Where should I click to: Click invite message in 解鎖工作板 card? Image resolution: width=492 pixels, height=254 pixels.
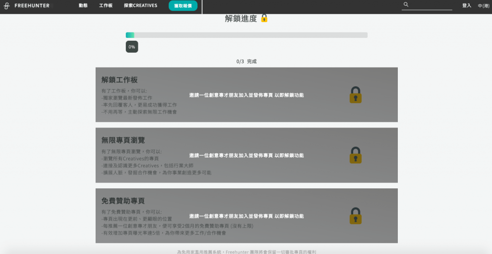246,95
